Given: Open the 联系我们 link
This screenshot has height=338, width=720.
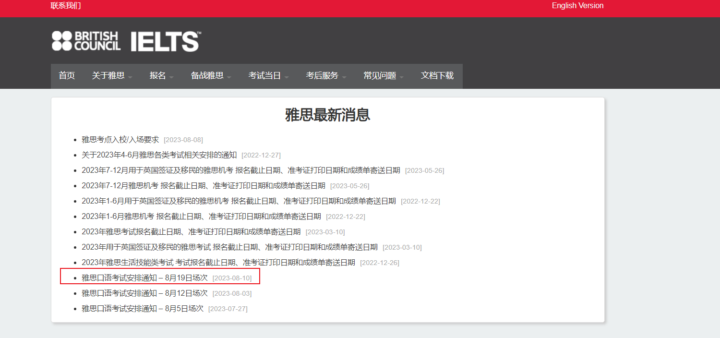Looking at the screenshot, I should click(66, 6).
